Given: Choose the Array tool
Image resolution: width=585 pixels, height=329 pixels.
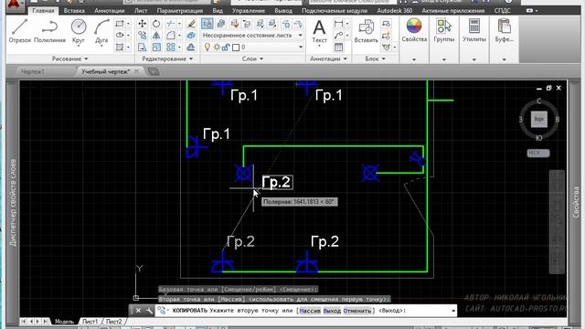Looking at the screenshot, I should (171, 48).
